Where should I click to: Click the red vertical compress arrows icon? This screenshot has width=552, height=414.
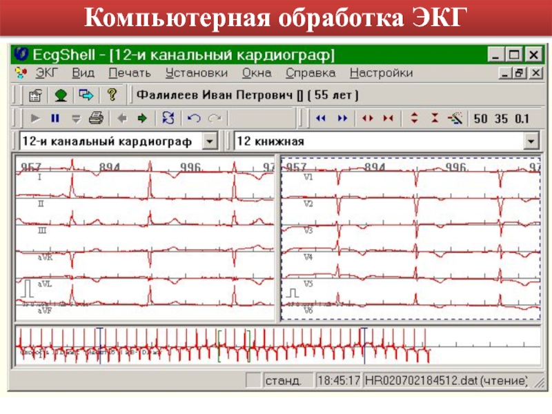coord(434,118)
